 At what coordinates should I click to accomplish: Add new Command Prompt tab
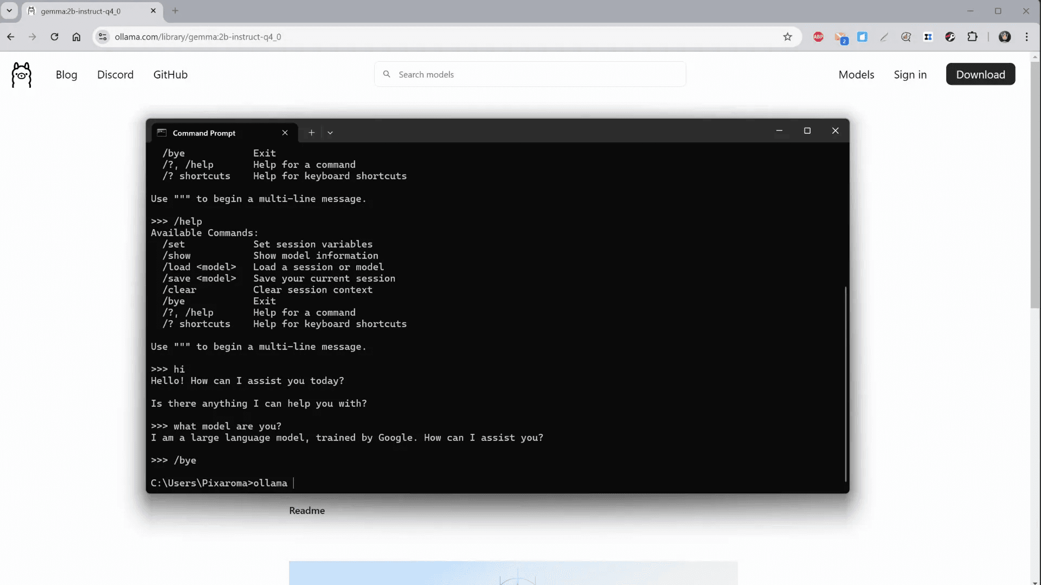tap(311, 133)
